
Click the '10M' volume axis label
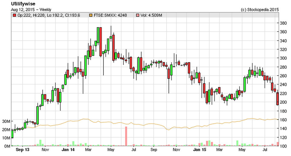(x=6, y=138)
